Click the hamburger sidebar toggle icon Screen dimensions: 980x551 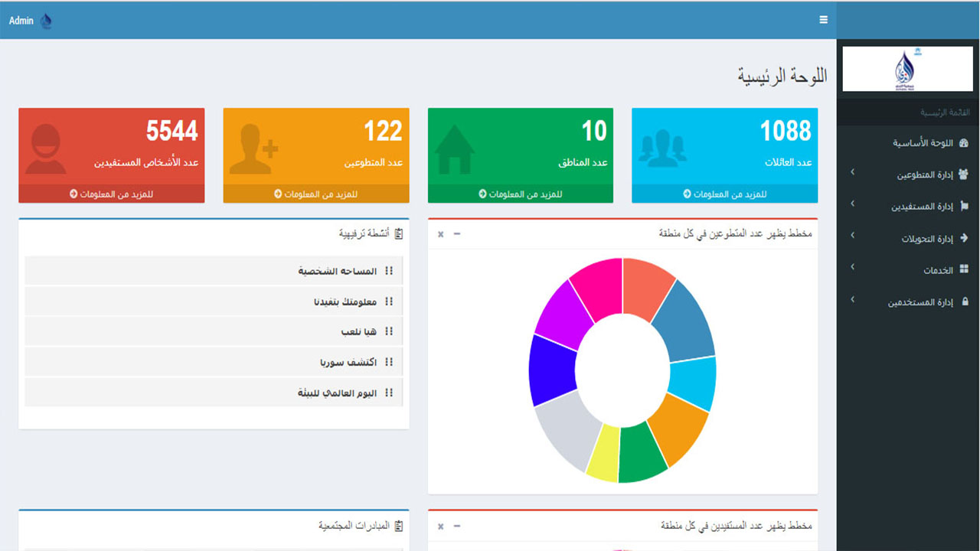click(823, 20)
